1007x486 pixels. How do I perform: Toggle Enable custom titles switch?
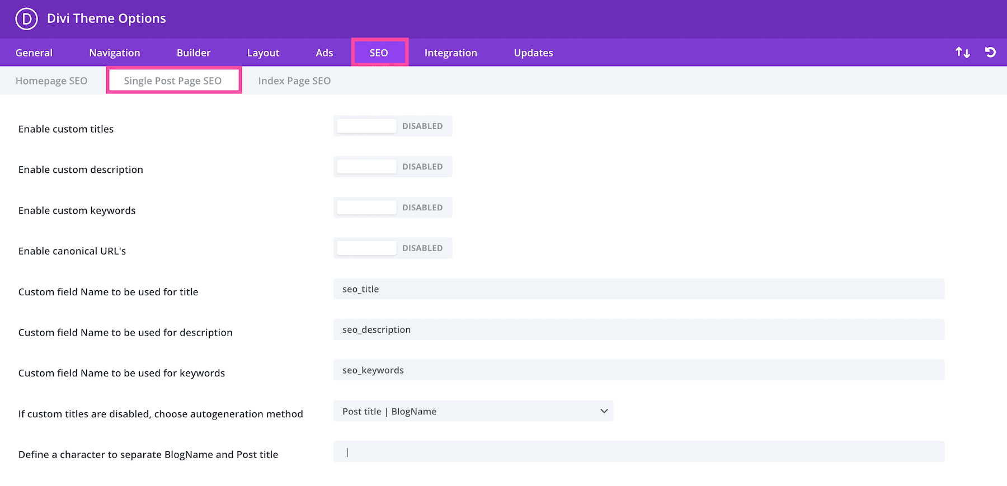point(393,126)
